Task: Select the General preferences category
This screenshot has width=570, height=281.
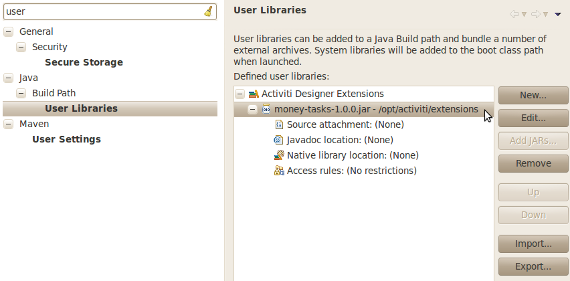Action: pos(36,31)
